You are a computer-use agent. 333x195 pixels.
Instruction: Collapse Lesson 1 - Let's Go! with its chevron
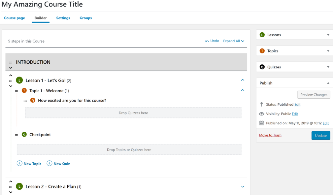243,80
